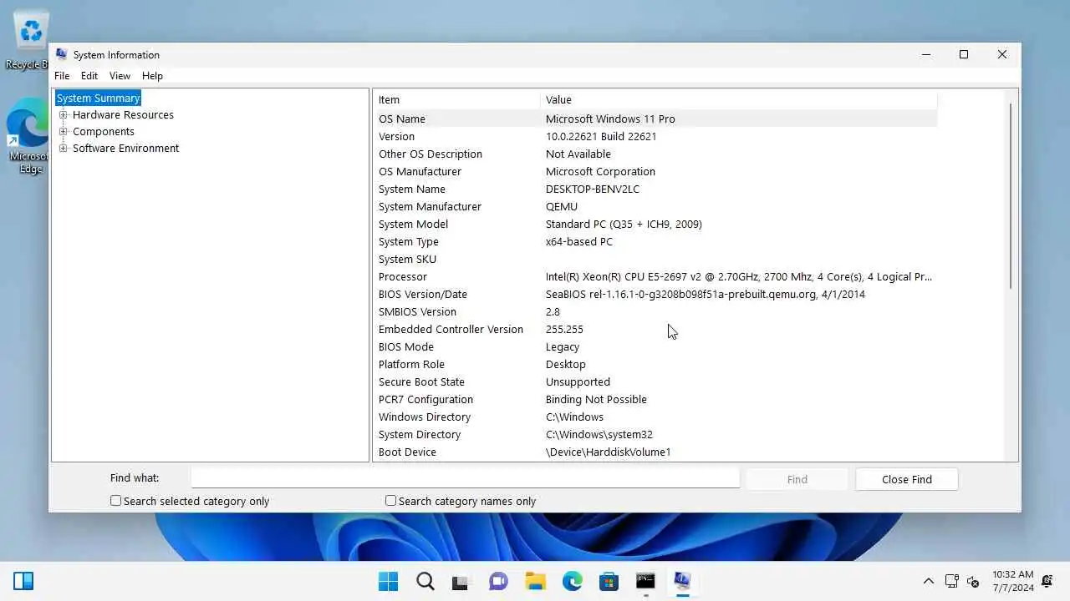1070x601 pixels.
Task: Open clock and date flyout
Action: click(x=1013, y=581)
